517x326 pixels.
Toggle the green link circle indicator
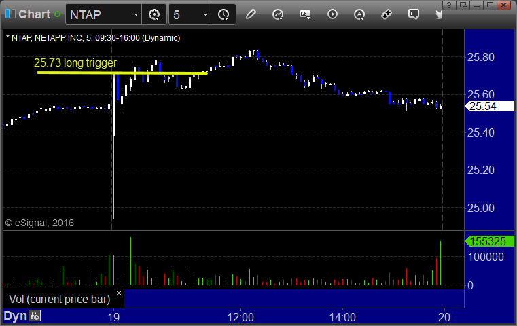point(57,14)
